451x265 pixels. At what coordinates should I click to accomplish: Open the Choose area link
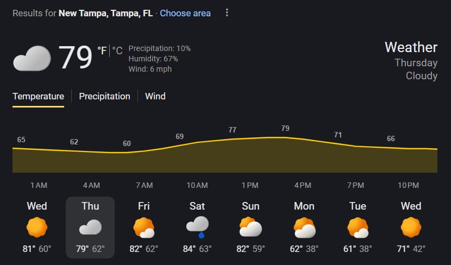click(x=185, y=13)
